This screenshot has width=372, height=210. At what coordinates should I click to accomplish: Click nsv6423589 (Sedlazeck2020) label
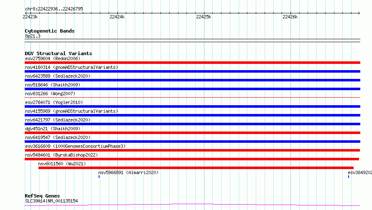click(58, 76)
